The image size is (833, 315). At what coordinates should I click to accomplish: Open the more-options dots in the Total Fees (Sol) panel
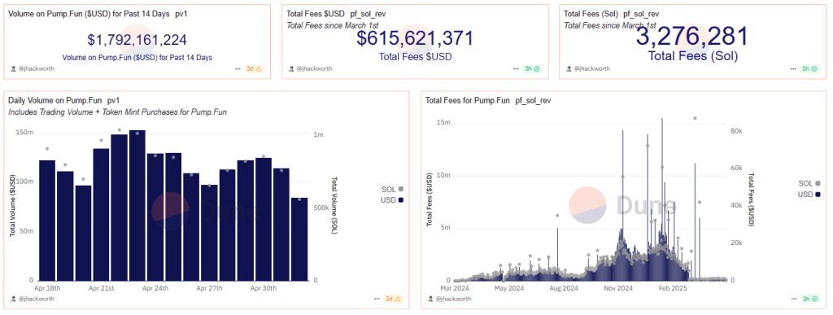(793, 68)
